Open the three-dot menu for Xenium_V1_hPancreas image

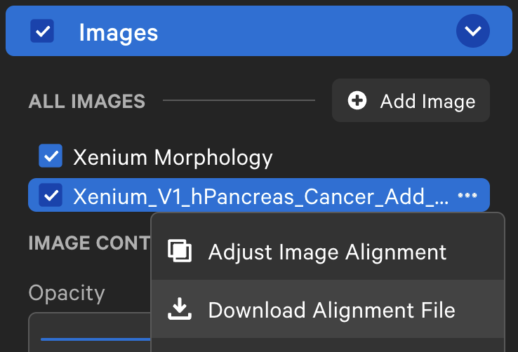467,196
